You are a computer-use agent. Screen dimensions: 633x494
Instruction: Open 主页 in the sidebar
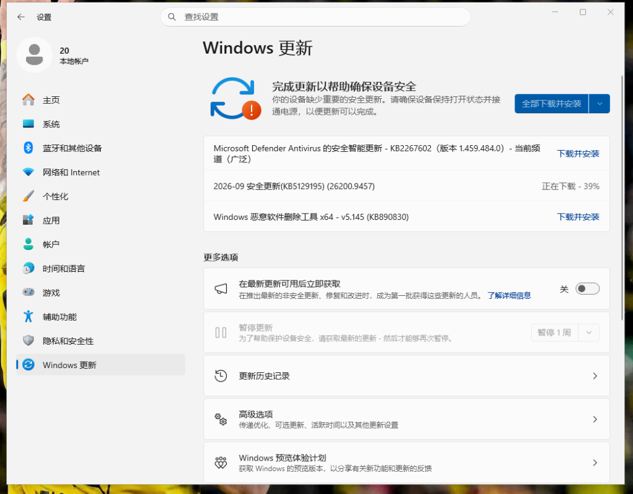coord(101,99)
